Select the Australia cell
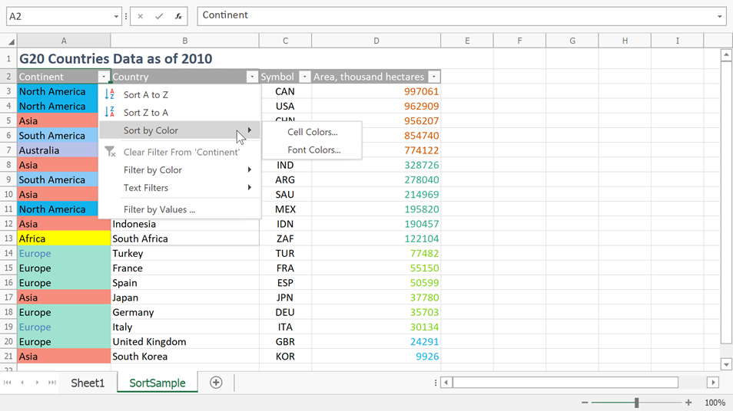The height and width of the screenshot is (411, 733). point(58,150)
